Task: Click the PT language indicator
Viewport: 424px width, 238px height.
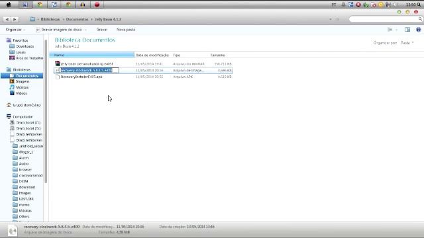Action: tap(334, 5)
